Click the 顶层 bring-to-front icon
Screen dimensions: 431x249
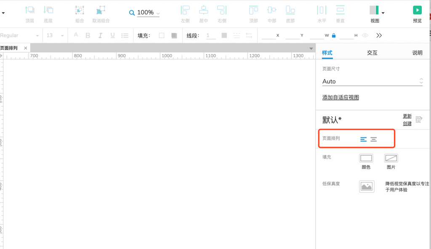coord(29,10)
